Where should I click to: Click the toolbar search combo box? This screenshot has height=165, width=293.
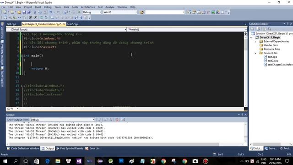[x=165, y=12]
